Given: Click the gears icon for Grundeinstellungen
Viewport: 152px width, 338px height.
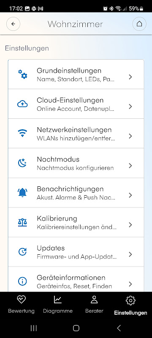Looking at the screenshot, I should click(x=23, y=74).
